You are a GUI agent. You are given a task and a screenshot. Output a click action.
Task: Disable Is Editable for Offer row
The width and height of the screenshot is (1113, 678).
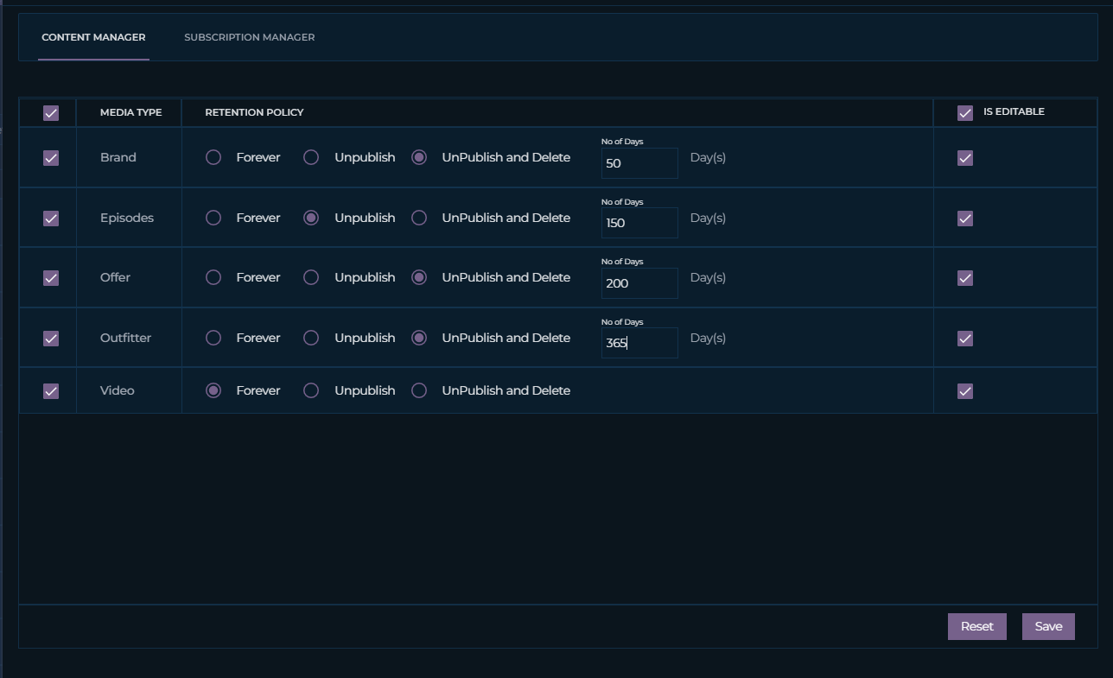click(965, 278)
